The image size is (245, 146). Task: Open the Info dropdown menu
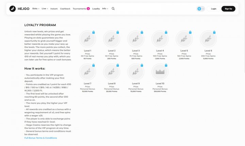[105, 9]
